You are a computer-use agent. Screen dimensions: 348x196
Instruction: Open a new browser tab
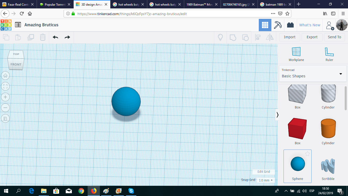(299, 4)
